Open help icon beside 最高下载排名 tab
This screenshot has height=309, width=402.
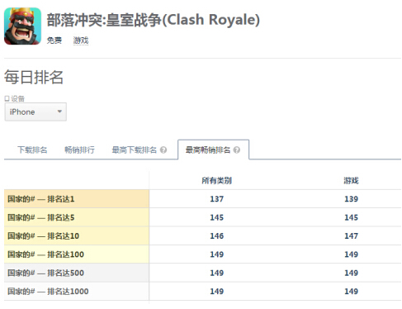pos(163,150)
